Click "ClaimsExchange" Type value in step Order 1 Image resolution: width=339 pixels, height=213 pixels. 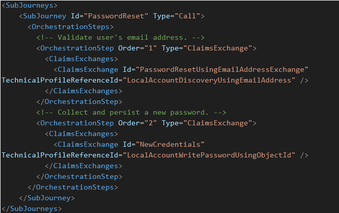[x=217, y=48]
